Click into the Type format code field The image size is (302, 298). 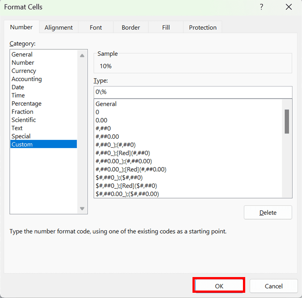pyautogui.click(x=193, y=92)
